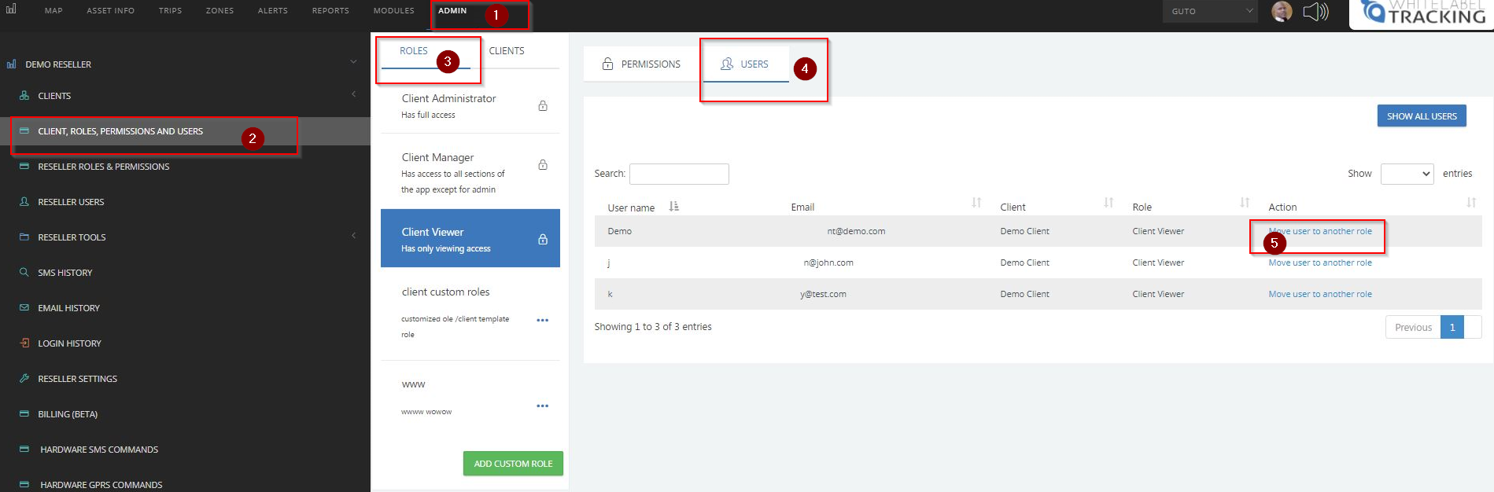Click the Email History envelope icon
The height and width of the screenshot is (492, 1494).
click(24, 308)
